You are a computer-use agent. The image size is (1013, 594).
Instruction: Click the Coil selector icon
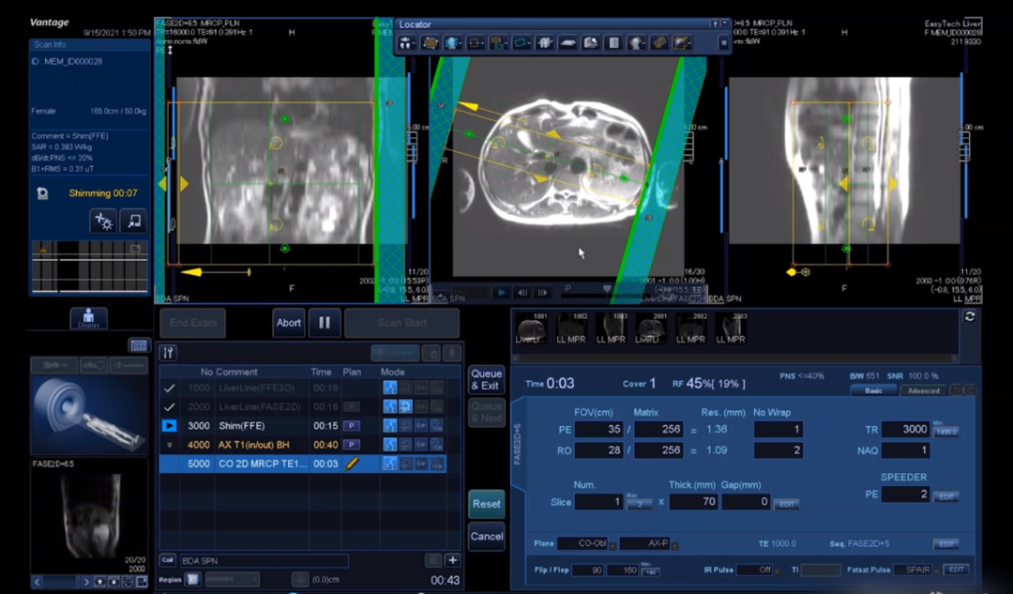pyautogui.click(x=167, y=560)
